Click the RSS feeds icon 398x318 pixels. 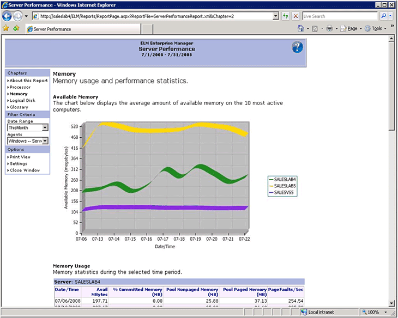pyautogui.click(x=315, y=29)
